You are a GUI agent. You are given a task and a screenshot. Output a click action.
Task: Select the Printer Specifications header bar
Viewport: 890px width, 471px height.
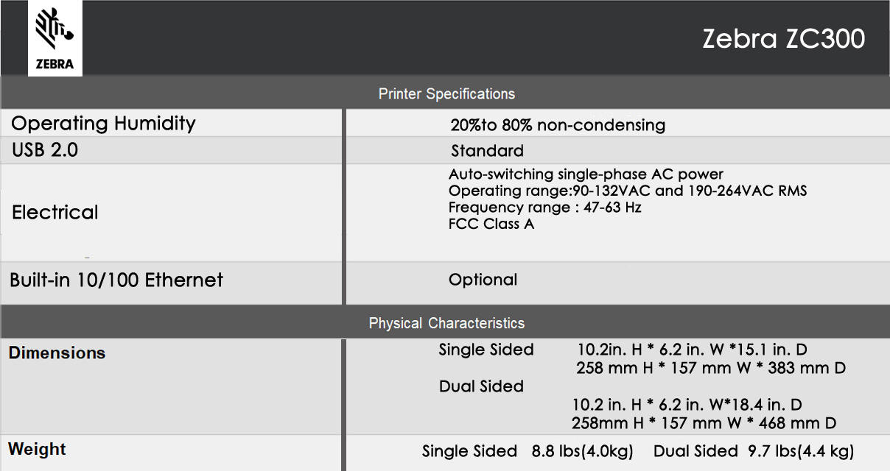446,94
